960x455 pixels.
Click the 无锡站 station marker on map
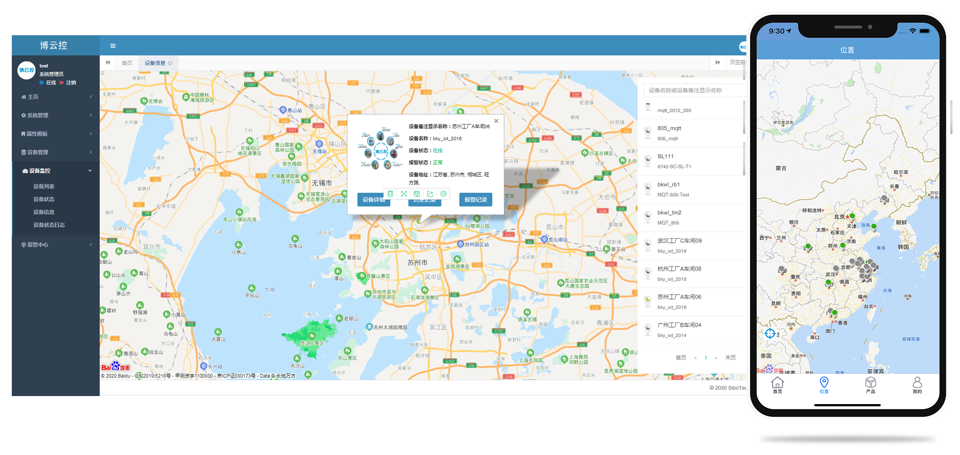tap(319, 144)
